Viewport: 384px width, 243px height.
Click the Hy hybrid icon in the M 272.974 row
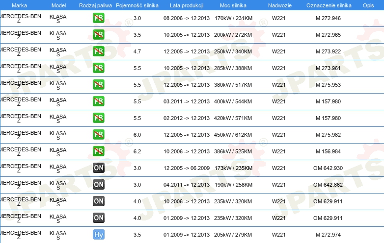(98, 235)
